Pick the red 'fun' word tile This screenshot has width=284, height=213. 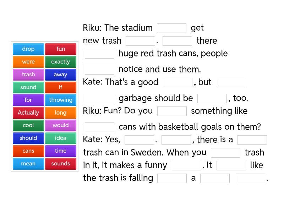[61, 49]
